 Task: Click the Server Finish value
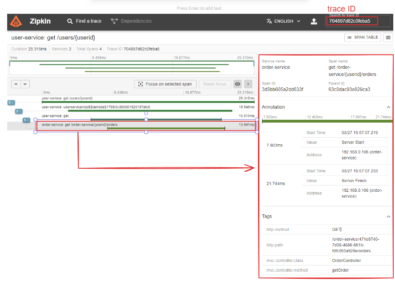click(x=354, y=181)
